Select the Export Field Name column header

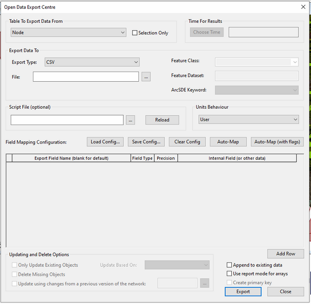coord(71,158)
